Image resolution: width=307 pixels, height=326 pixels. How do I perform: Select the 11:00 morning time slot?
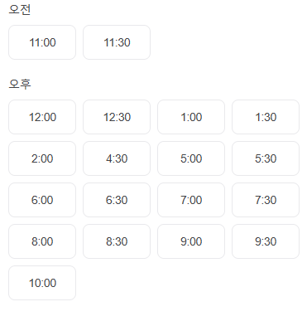(x=42, y=42)
